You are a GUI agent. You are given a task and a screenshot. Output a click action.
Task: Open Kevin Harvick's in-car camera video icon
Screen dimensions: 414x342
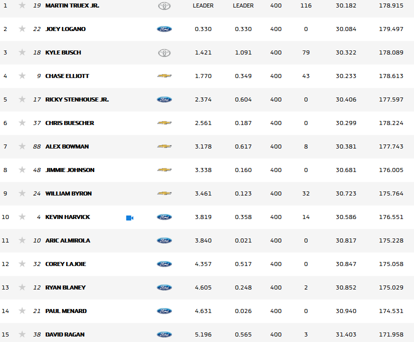(129, 217)
